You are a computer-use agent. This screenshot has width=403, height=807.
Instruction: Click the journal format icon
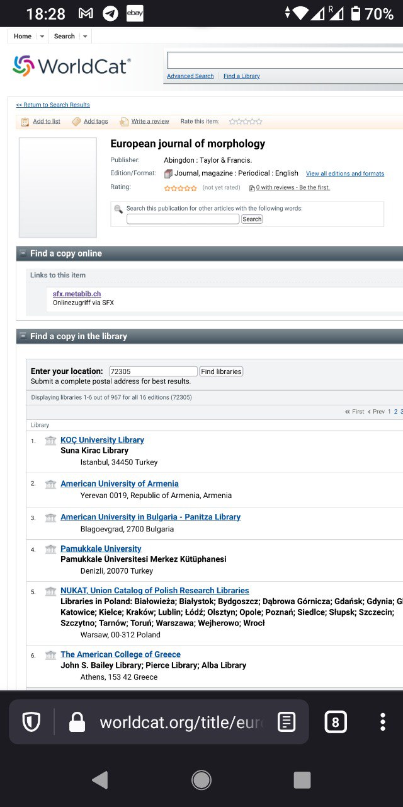[168, 173]
